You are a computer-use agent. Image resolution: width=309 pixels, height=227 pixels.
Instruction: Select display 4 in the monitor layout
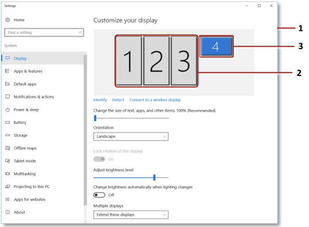coord(216,47)
